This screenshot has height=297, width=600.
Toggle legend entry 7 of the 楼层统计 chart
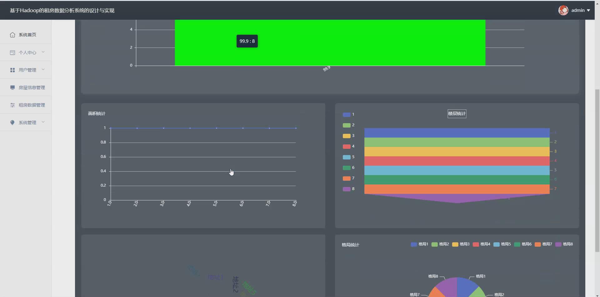(x=349, y=178)
